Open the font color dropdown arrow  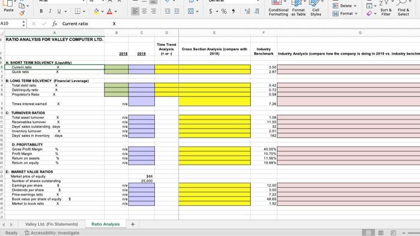coord(116,11)
